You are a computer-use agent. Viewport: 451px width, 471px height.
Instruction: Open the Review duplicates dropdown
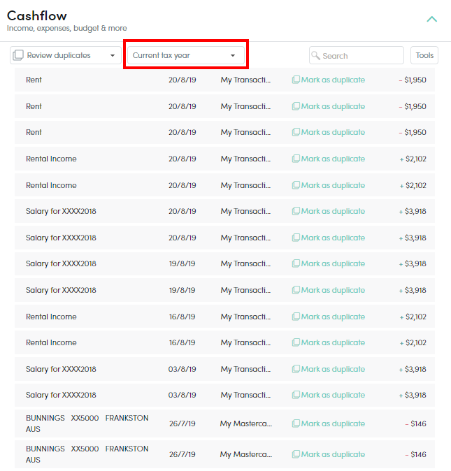(66, 55)
